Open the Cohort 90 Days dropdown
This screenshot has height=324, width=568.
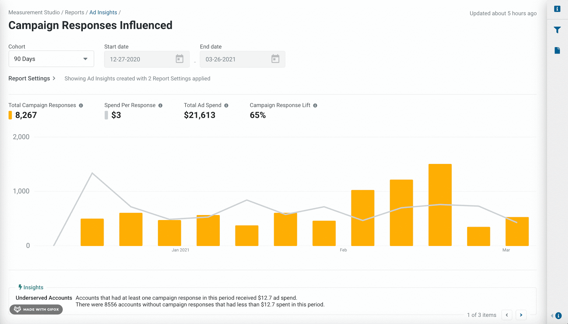pos(51,59)
